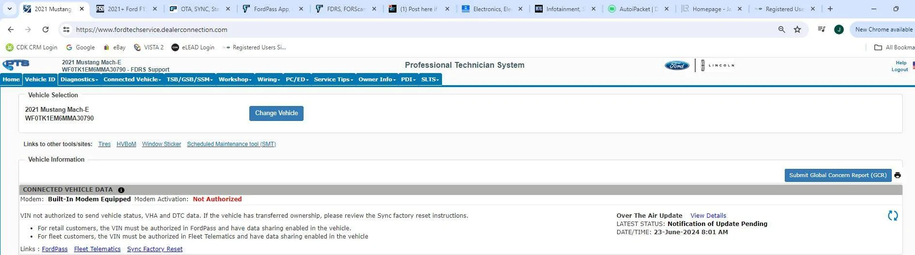Click the Logout link
Viewport: 915px width, 255px height.
(900, 70)
